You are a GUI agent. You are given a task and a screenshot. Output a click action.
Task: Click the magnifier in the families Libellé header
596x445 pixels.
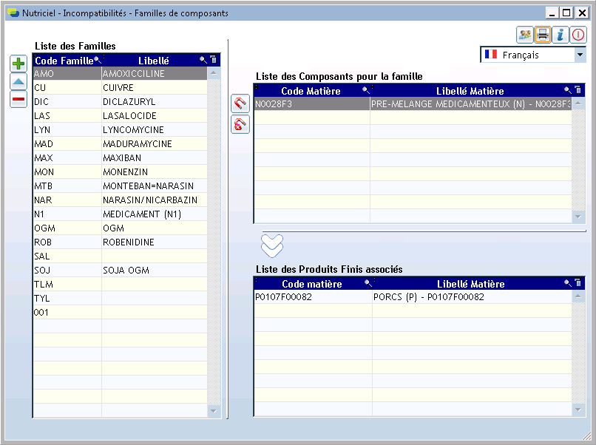point(203,60)
